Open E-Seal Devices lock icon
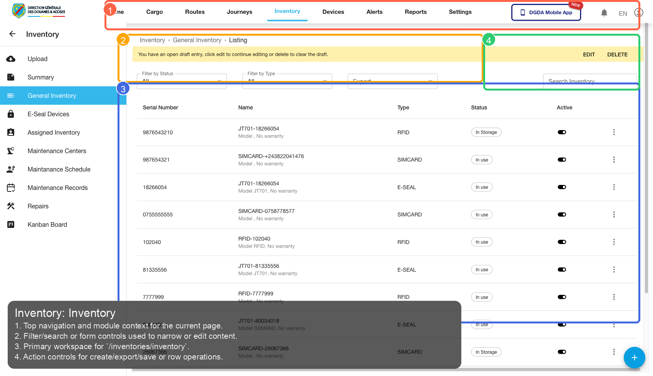653x376 pixels. point(11,114)
